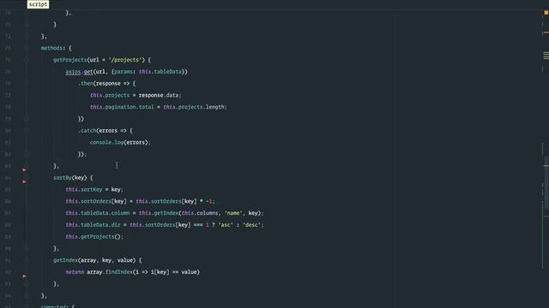This screenshot has height=308, width=549.
Task: Collapse the sortBy(key) method
Action: 27,178
